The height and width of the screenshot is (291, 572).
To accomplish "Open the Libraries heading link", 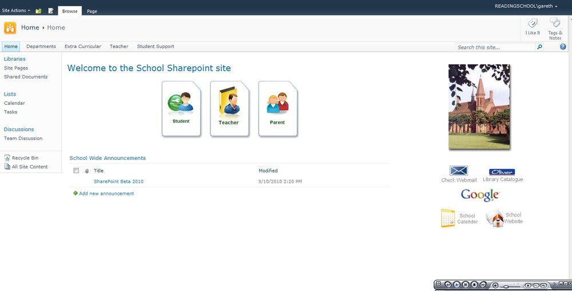I will tap(15, 59).
